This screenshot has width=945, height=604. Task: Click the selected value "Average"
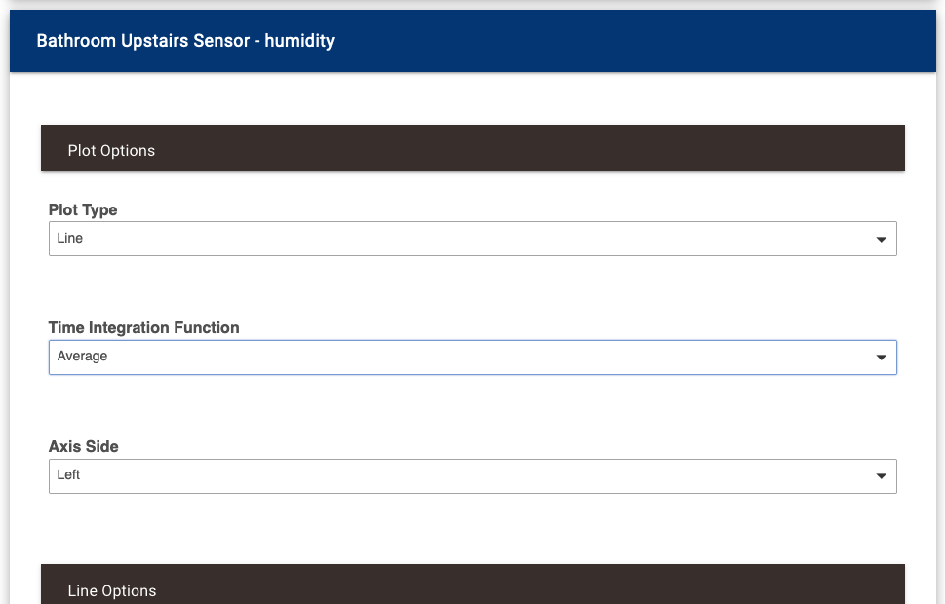[83, 357]
